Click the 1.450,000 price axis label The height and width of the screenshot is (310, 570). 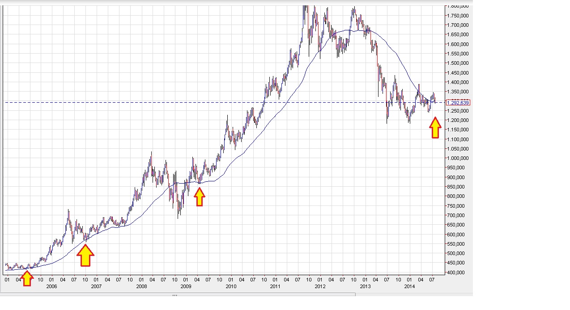point(458,73)
